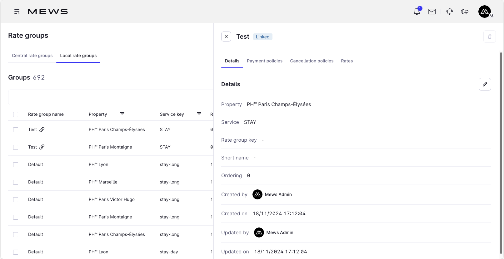Click Mews Admin avatar in Created by

pos(257,194)
